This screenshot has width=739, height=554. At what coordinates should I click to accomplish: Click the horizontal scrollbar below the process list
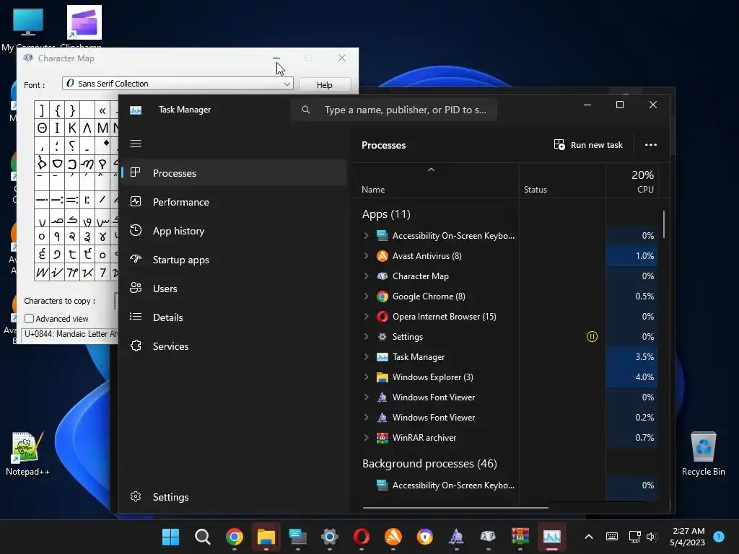[x=455, y=508]
